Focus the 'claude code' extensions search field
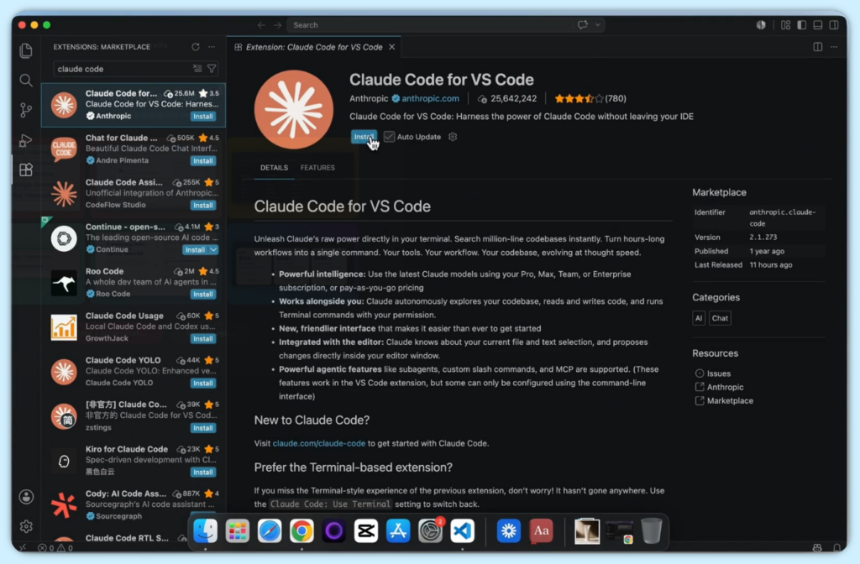860x564 pixels. click(123, 69)
